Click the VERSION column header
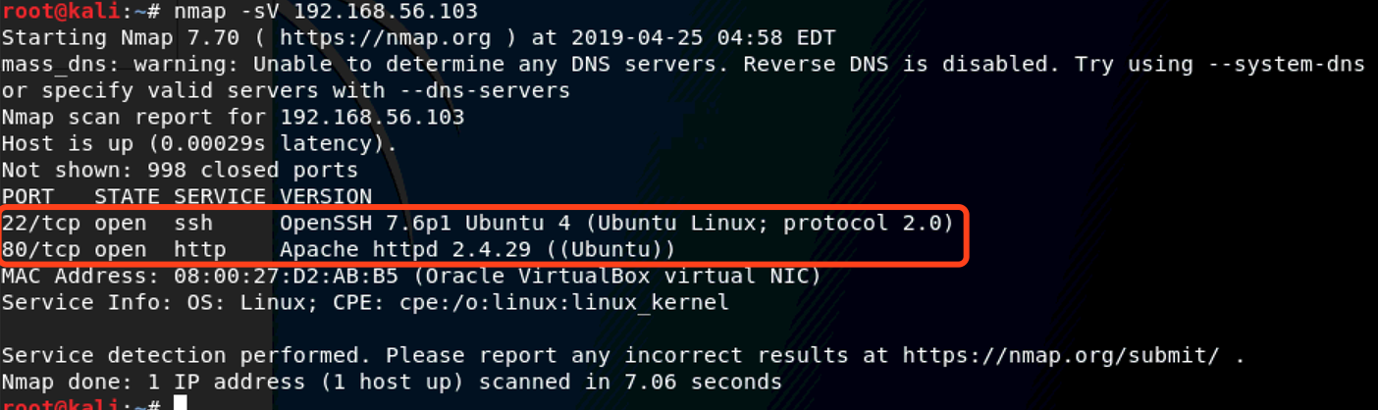The height and width of the screenshot is (410, 1378). point(326,196)
